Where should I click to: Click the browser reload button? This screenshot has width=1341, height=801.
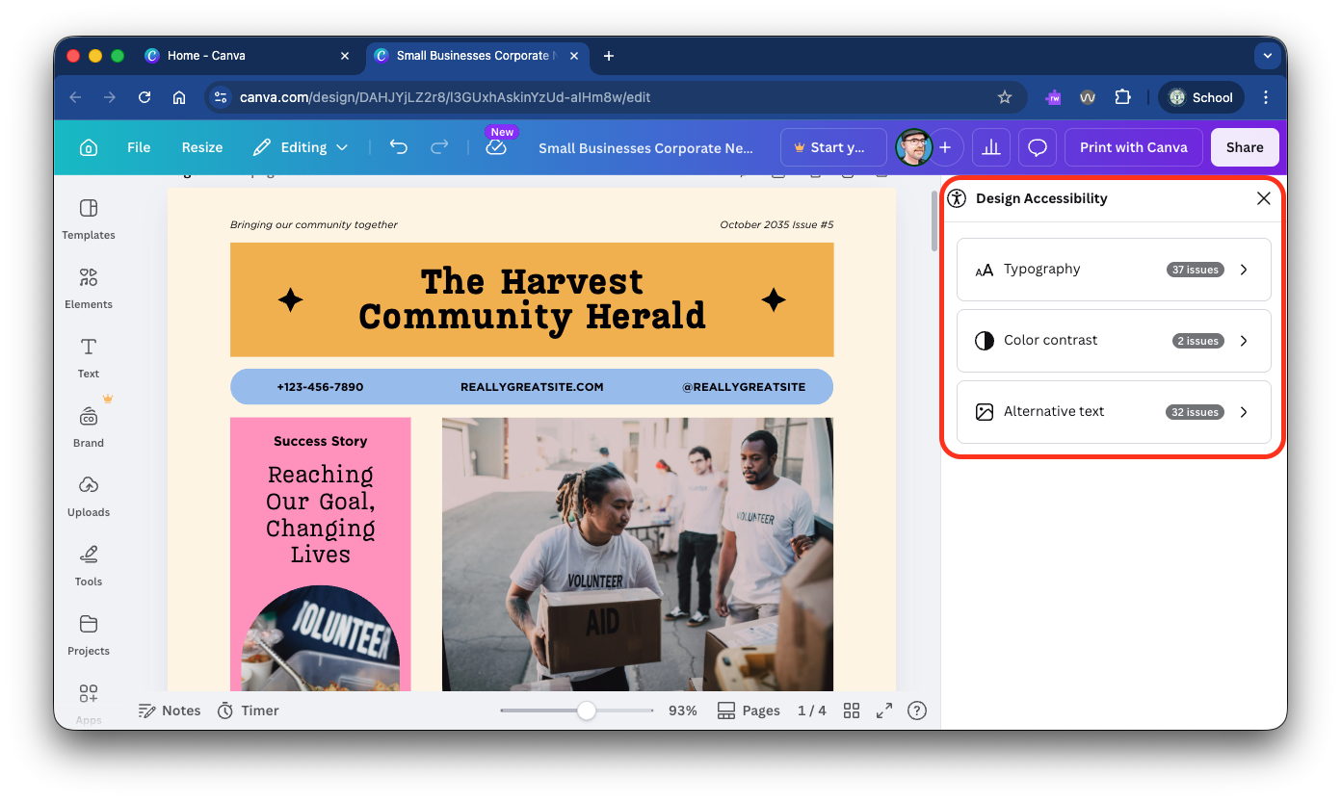click(x=145, y=97)
